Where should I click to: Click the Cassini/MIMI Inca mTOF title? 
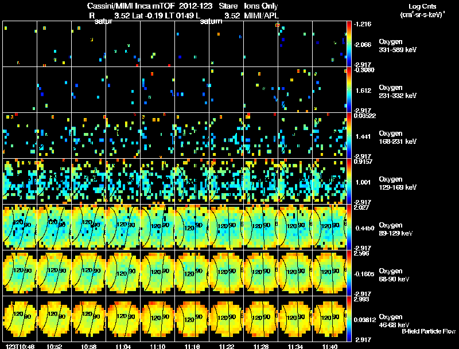pyautogui.click(x=131, y=6)
